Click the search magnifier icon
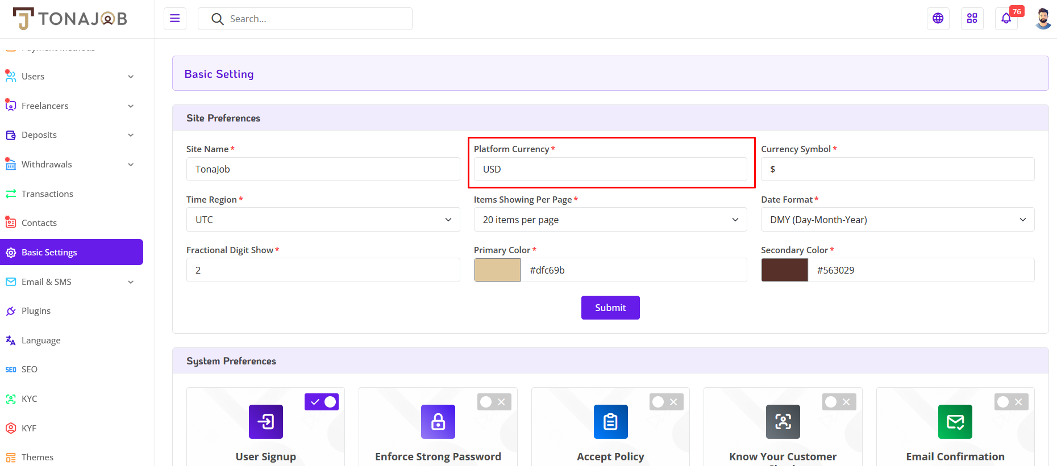Screen dimensions: 1057x466 217,19
